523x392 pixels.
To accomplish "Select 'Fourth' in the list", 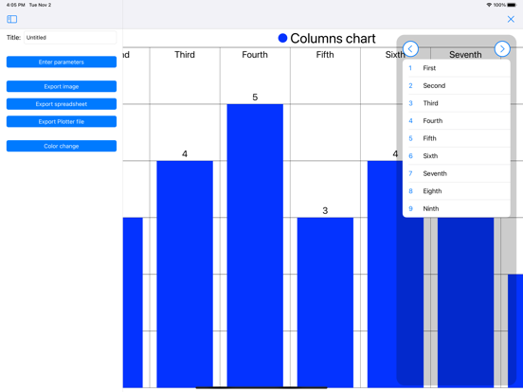I will pyautogui.click(x=457, y=120).
